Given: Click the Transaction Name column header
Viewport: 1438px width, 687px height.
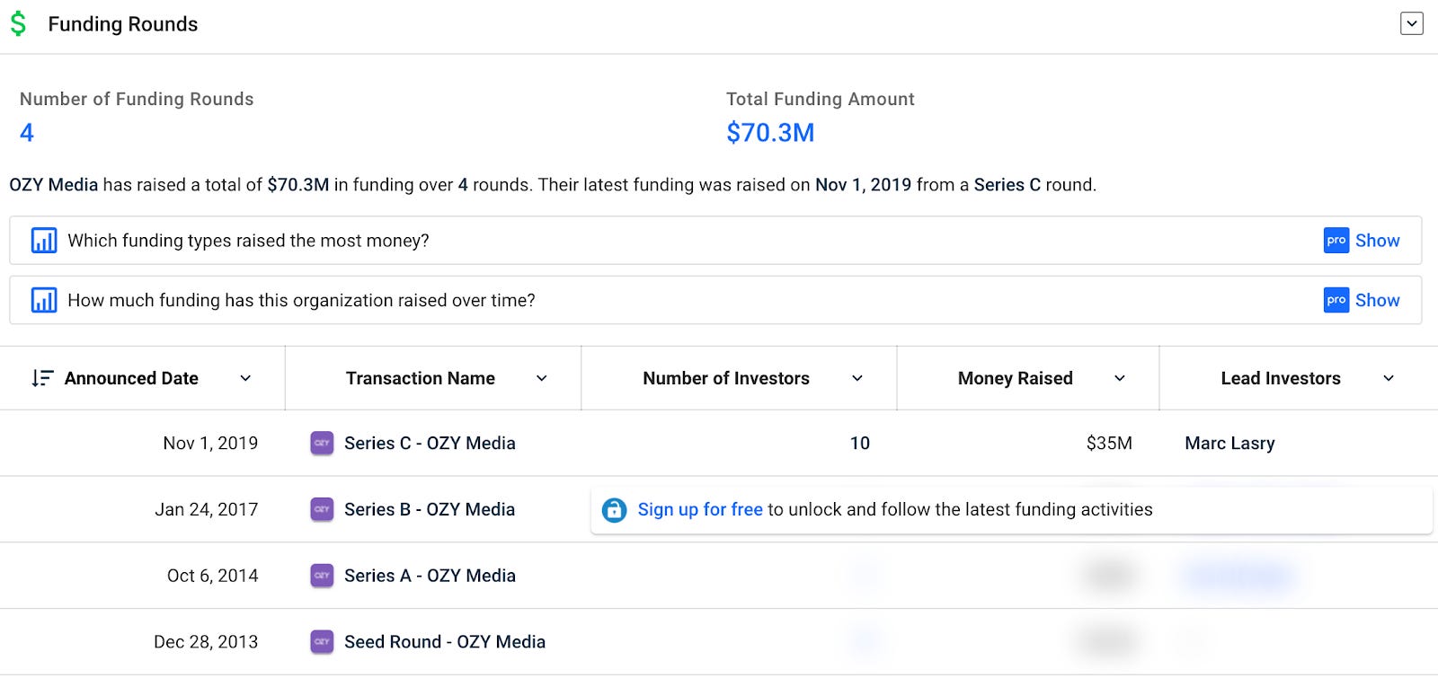Looking at the screenshot, I should coord(421,378).
